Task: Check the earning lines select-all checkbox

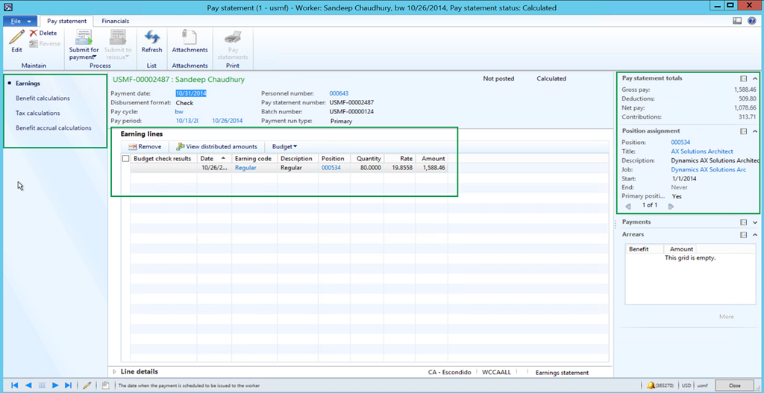Action: tap(125, 159)
